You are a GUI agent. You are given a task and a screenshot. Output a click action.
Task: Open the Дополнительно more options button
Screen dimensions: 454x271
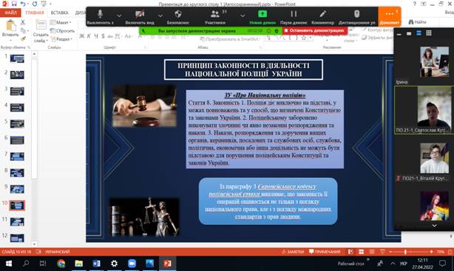pos(390,17)
